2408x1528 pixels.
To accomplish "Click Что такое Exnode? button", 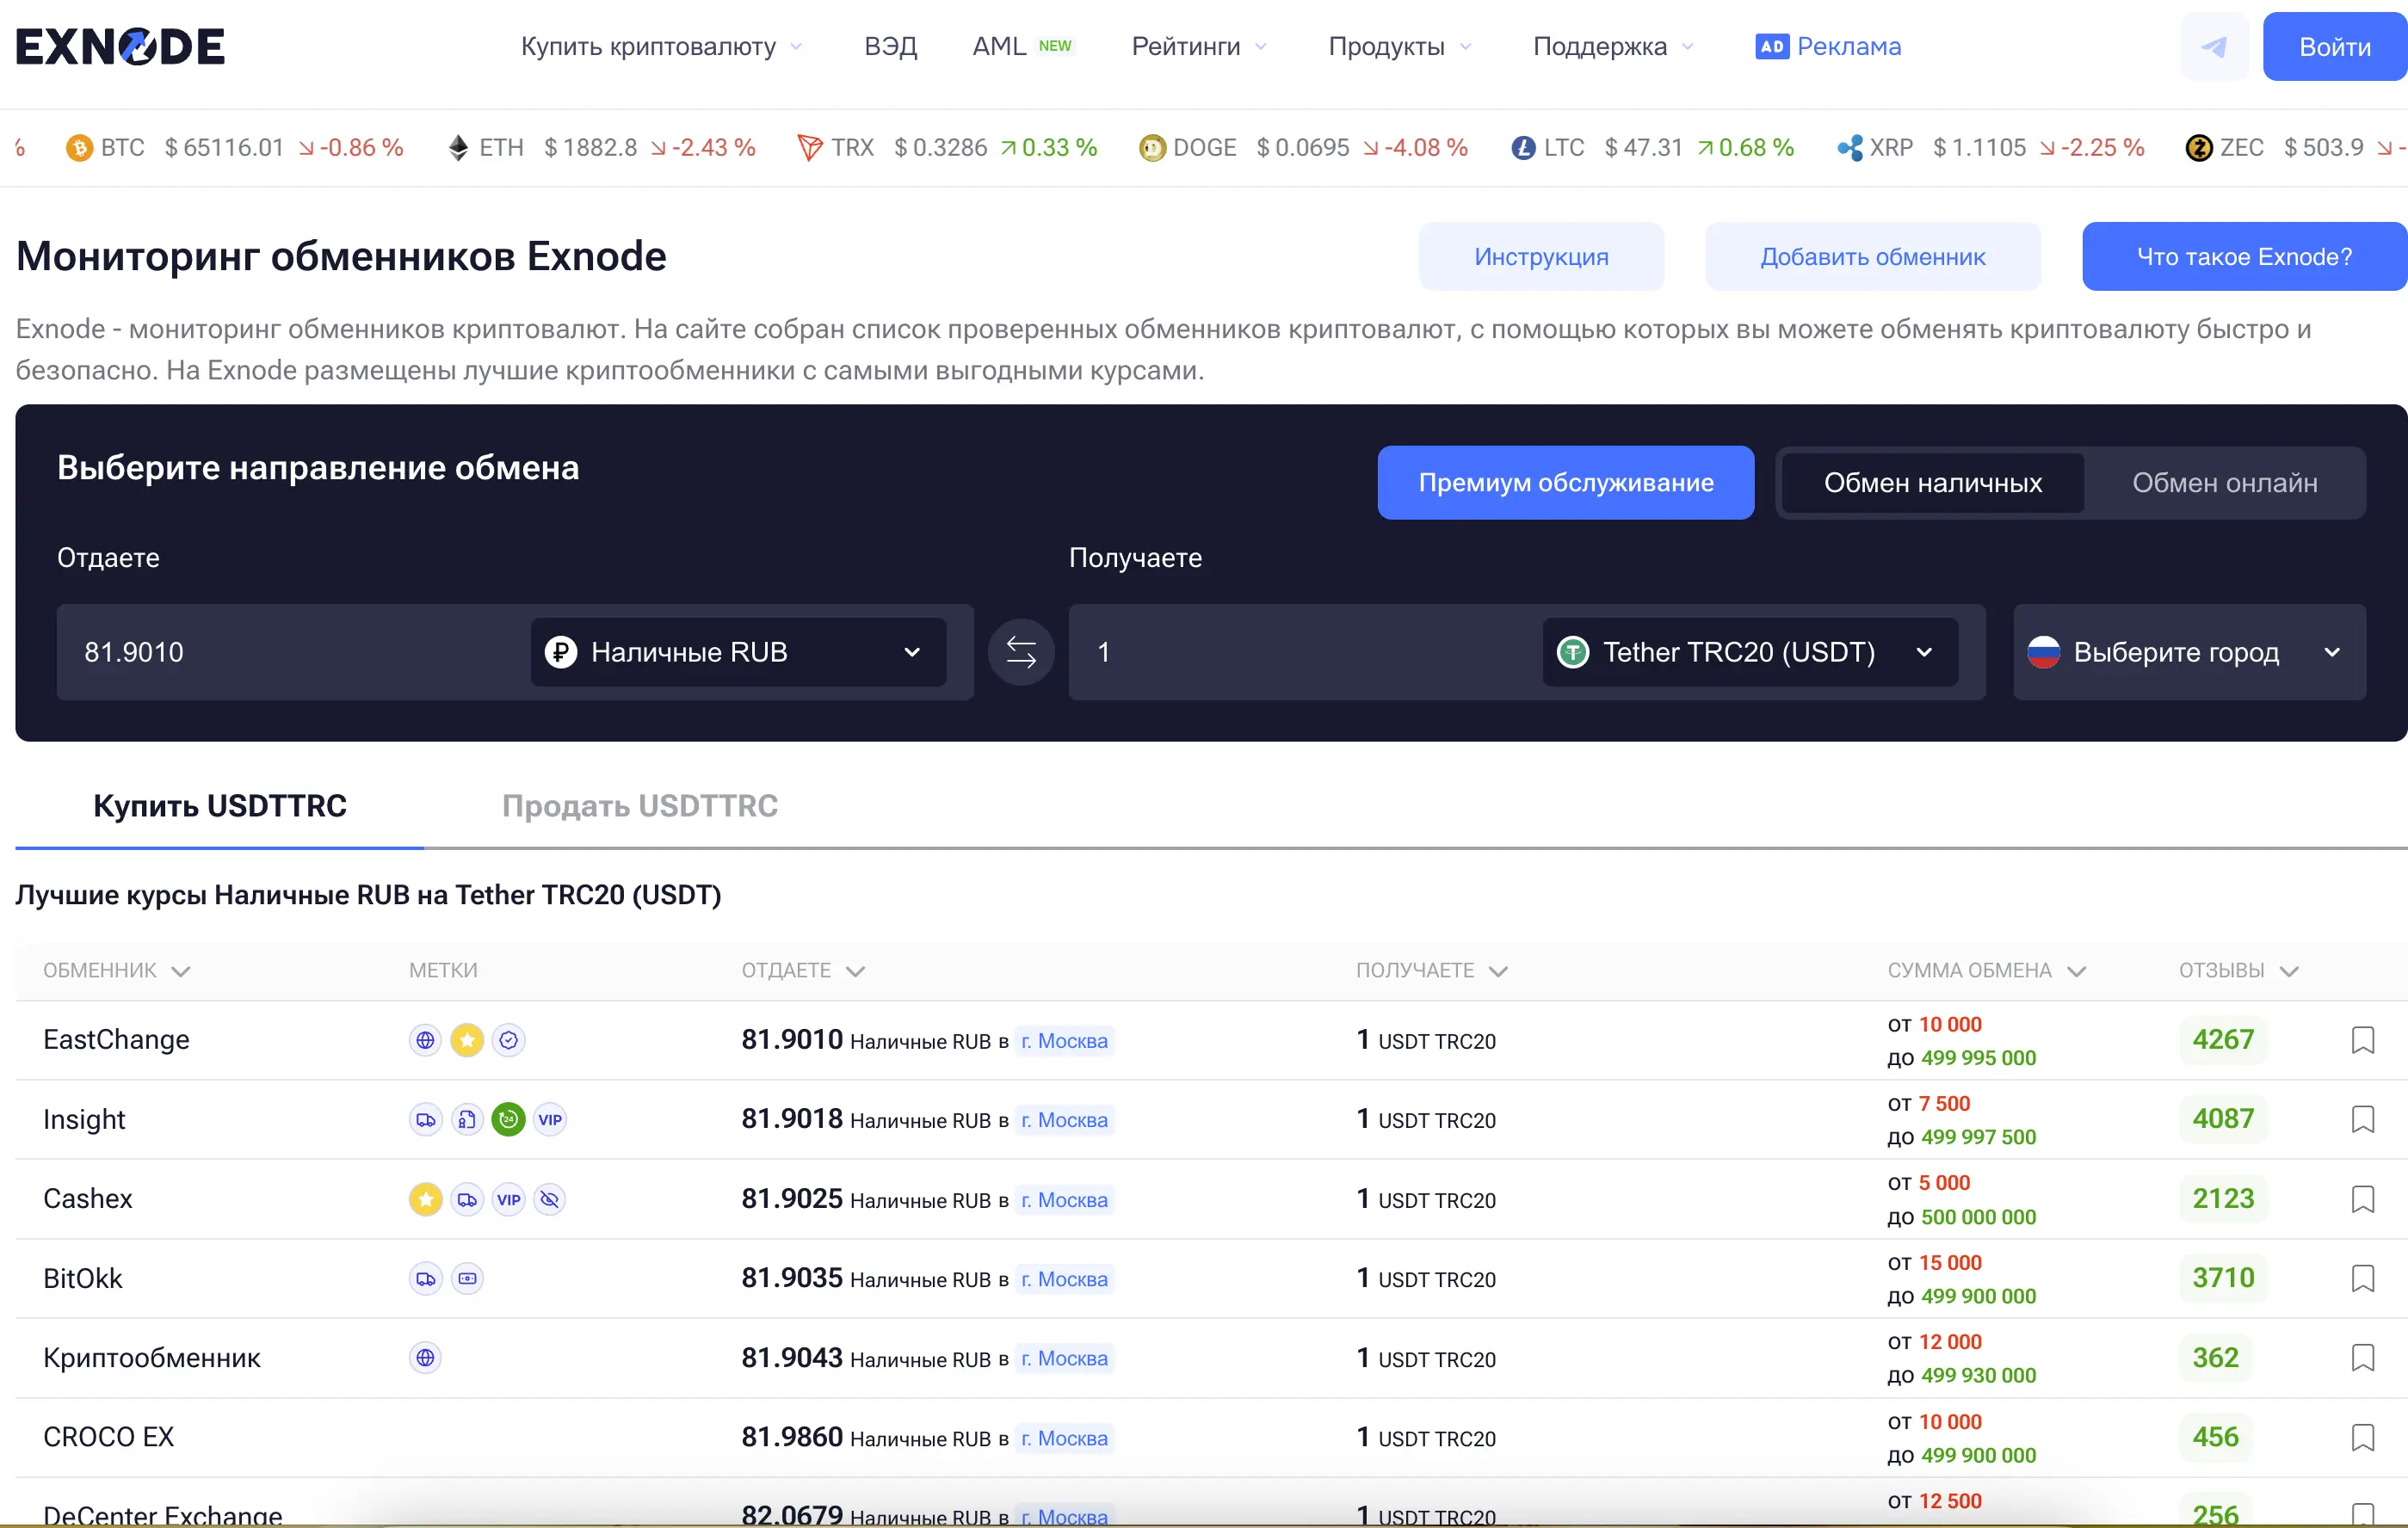I will pos(2244,257).
